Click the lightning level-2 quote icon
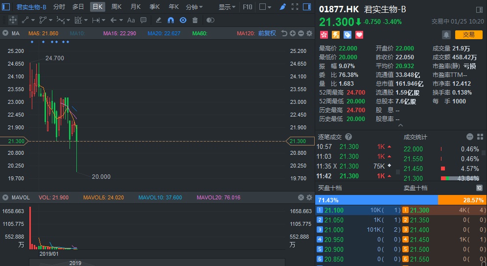Image resolution: width=487 pixels, height=266 pixels. tap(336, 35)
